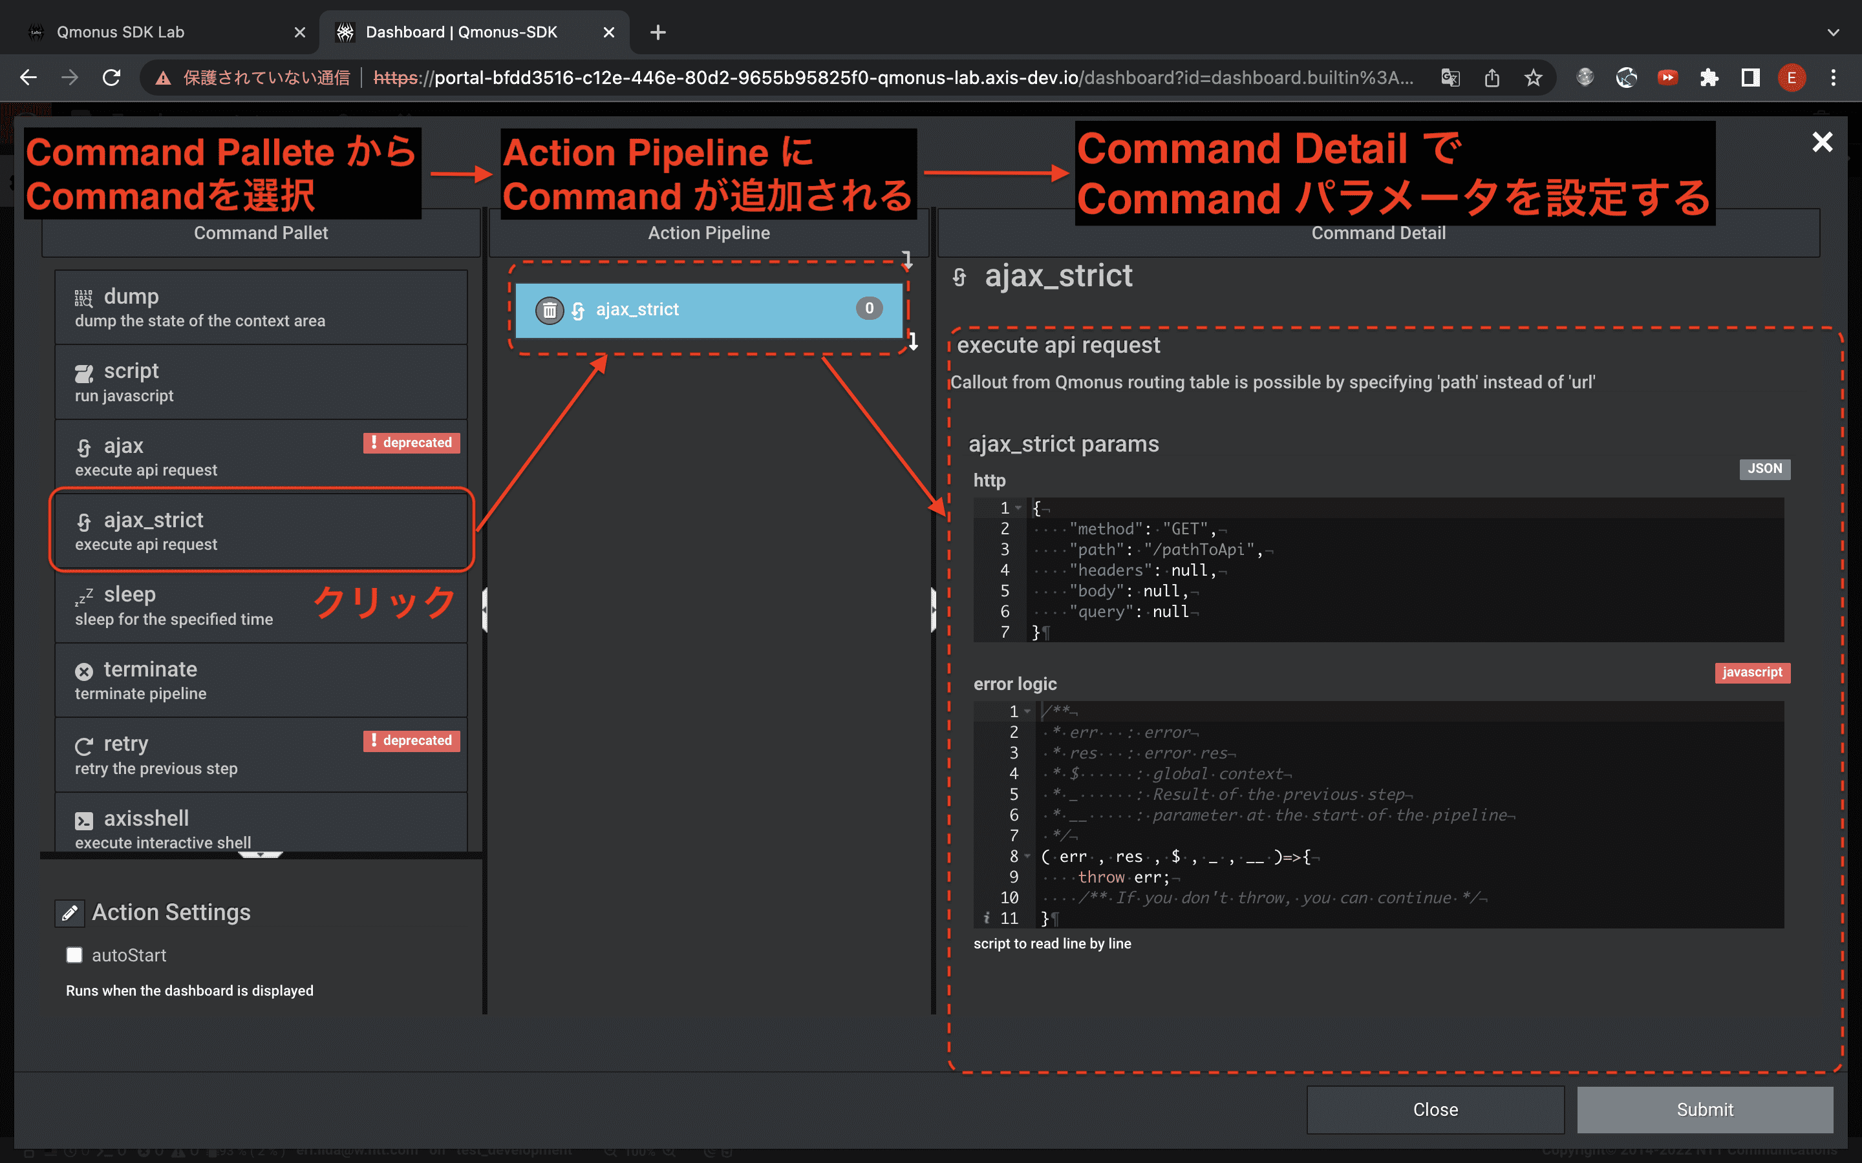Click the red YouTube extension icon
Screen dimensions: 1862x1163
tap(1667, 78)
